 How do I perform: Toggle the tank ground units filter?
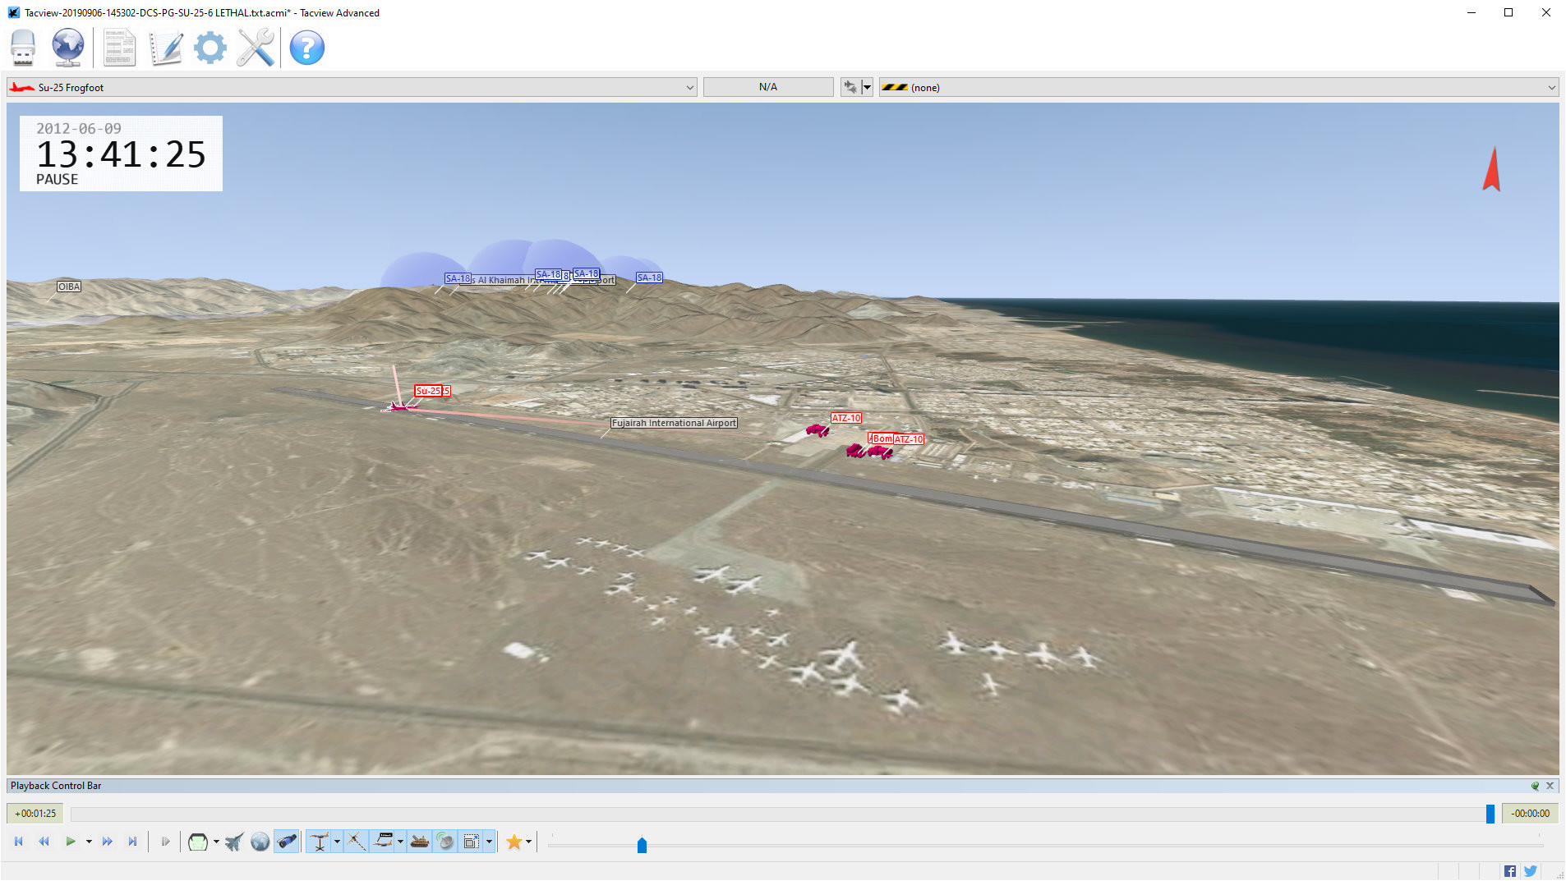420,842
